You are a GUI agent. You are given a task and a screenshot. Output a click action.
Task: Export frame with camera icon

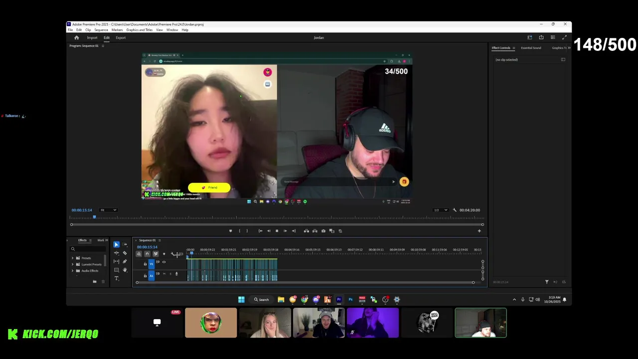(323, 231)
